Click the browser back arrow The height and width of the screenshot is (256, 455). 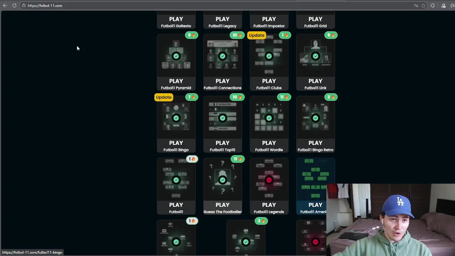pyautogui.click(x=5, y=6)
